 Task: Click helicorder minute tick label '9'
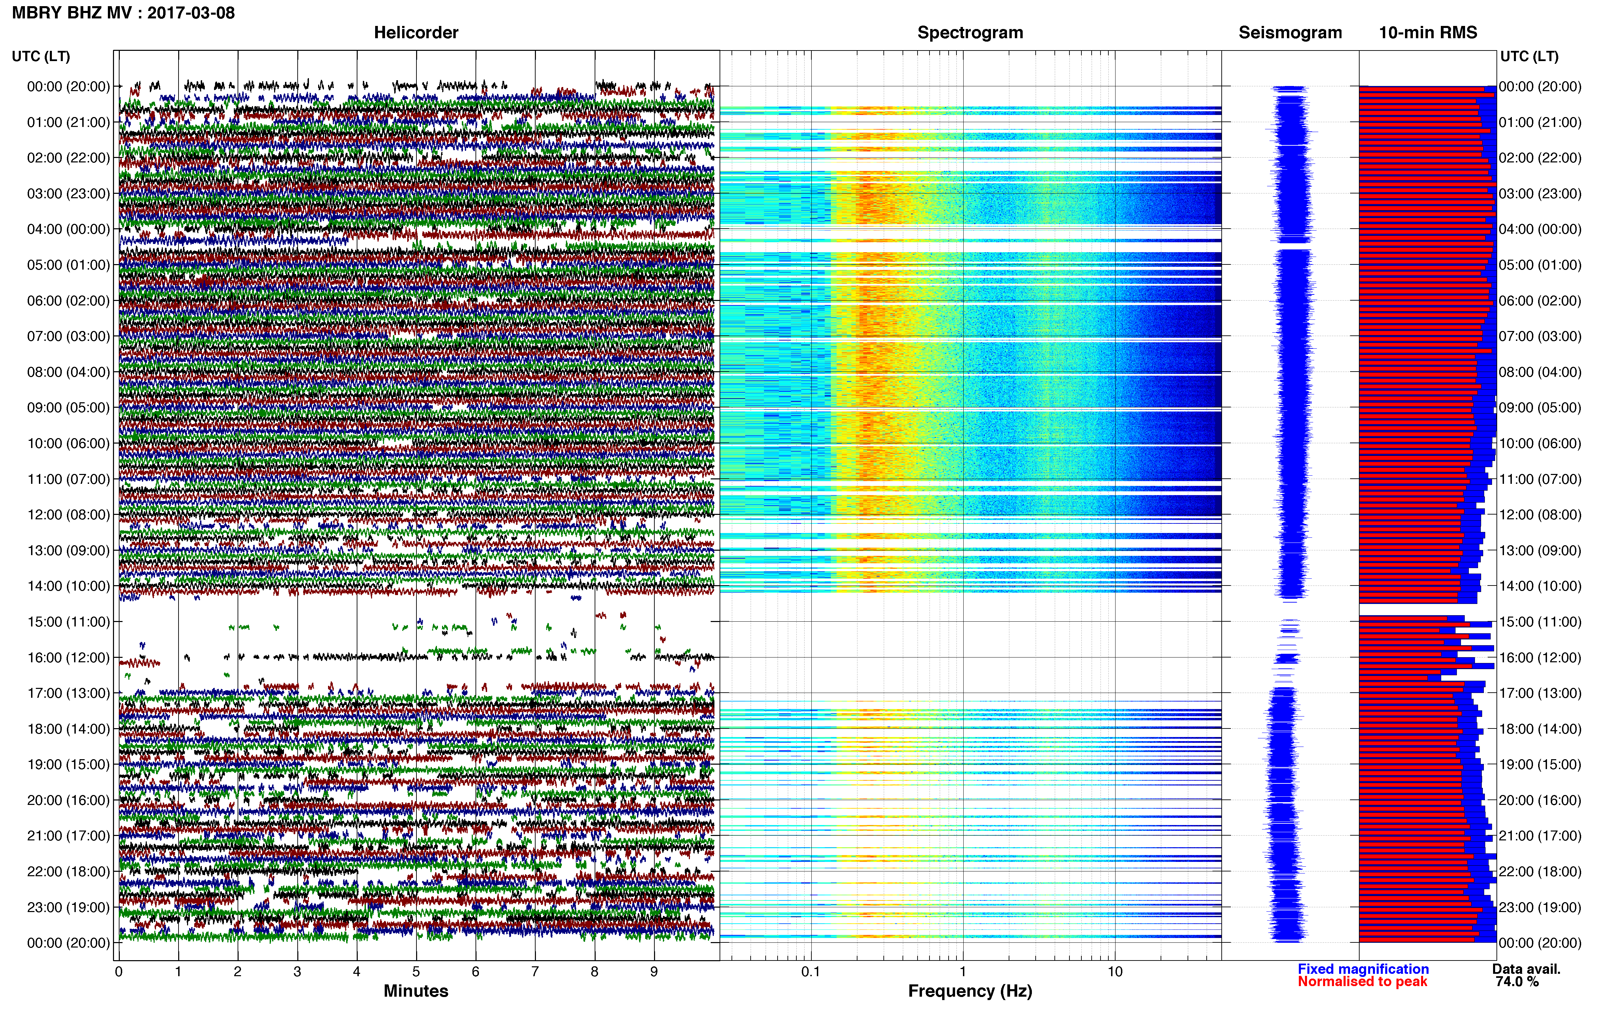[654, 971]
